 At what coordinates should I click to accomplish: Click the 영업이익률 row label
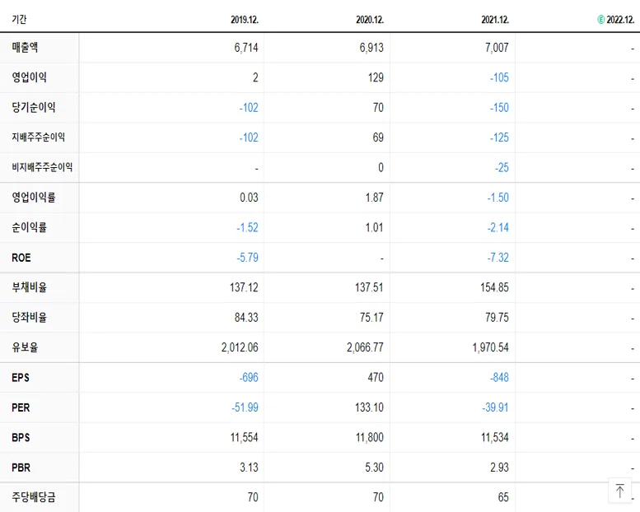[34, 198]
